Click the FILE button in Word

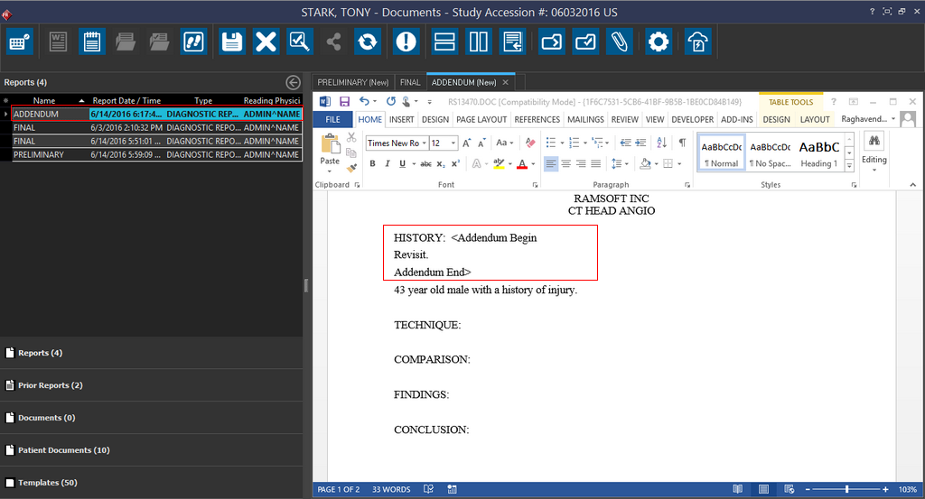pyautogui.click(x=332, y=119)
